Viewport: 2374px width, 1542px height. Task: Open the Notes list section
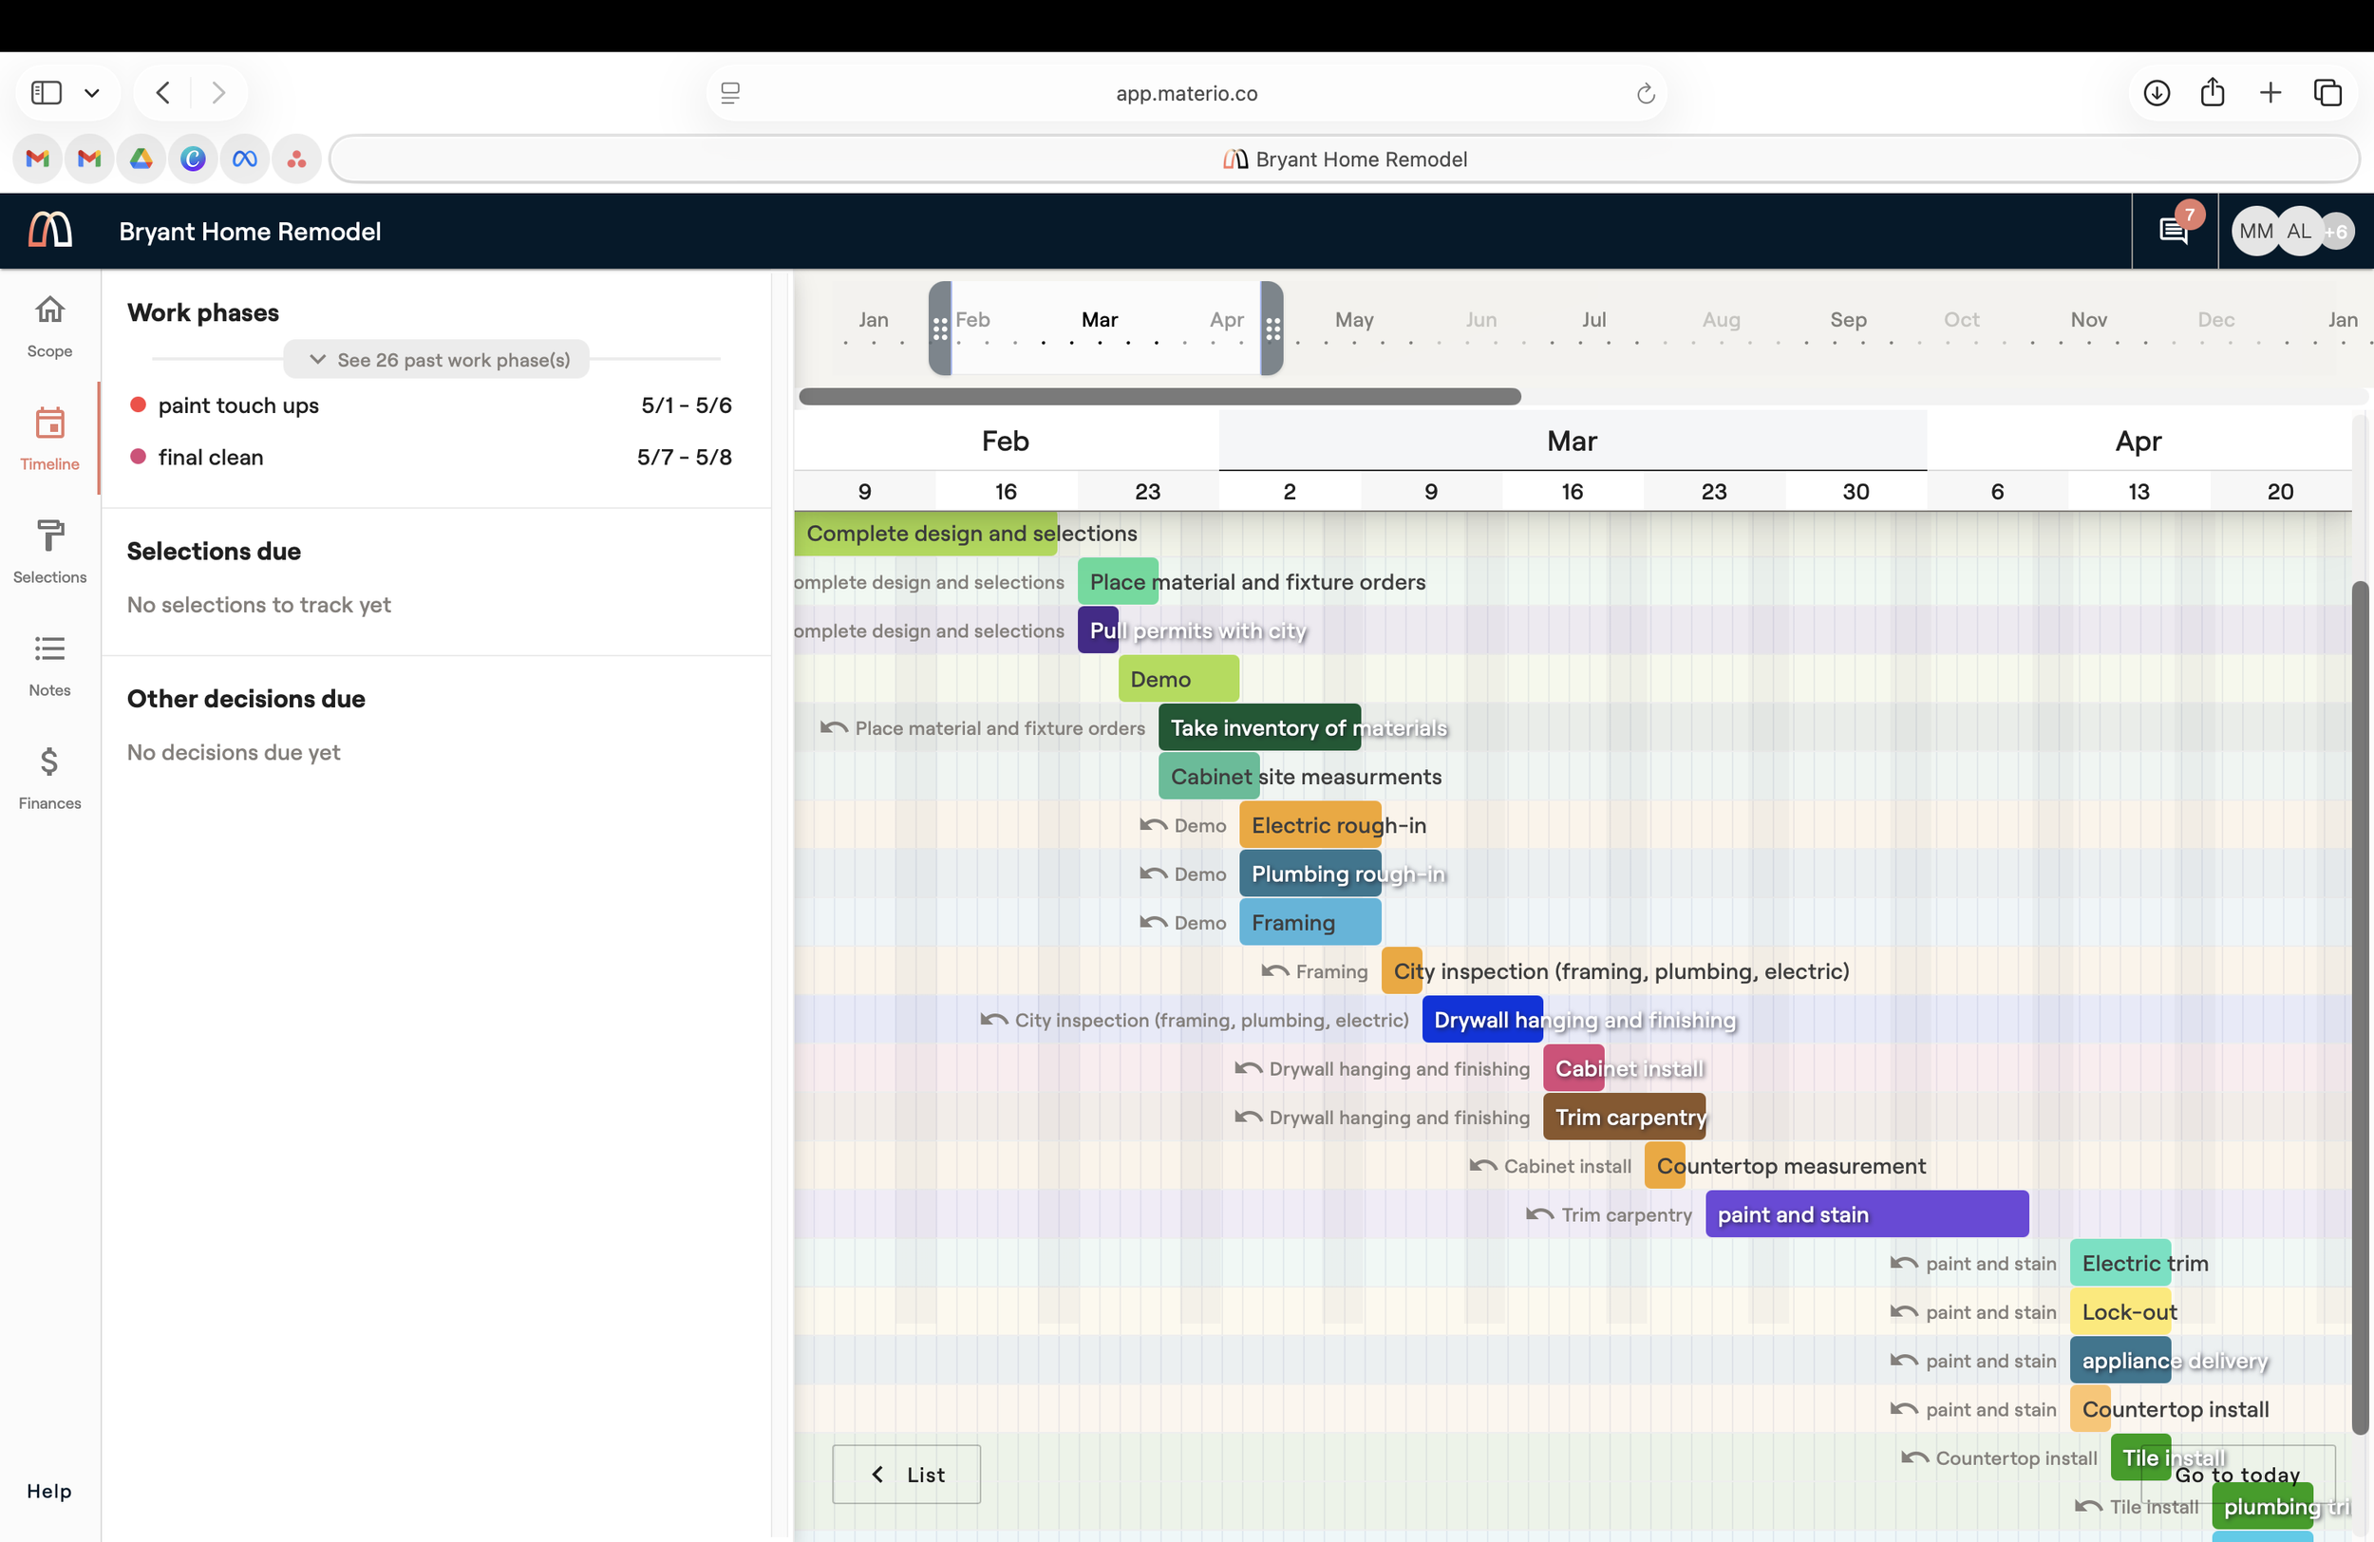click(x=48, y=666)
